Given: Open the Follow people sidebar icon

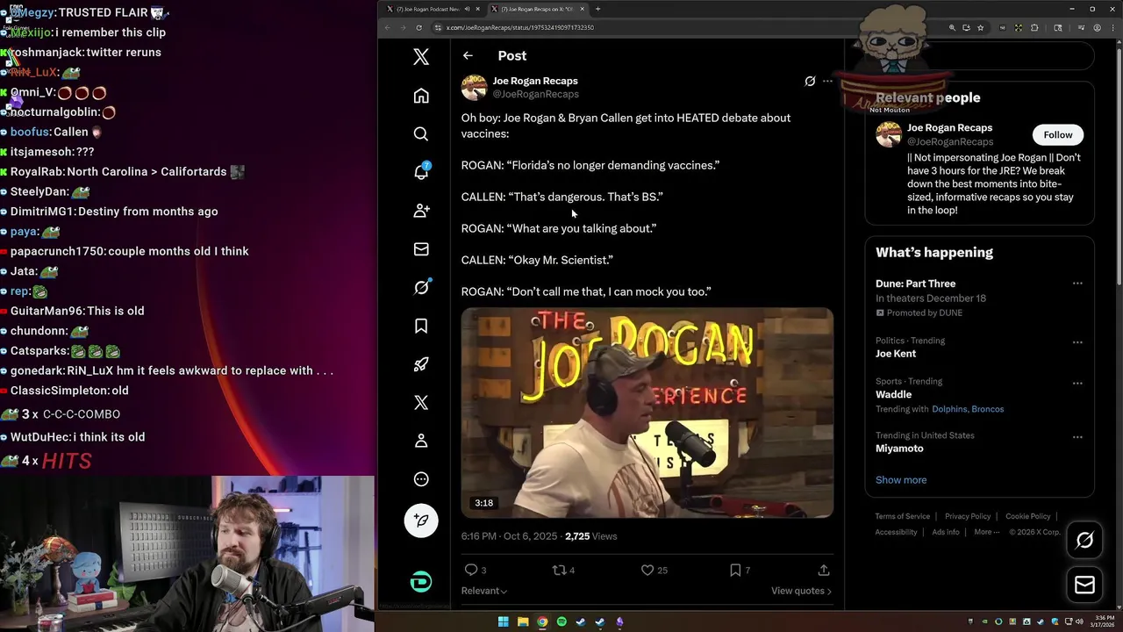Looking at the screenshot, I should pyautogui.click(x=421, y=211).
